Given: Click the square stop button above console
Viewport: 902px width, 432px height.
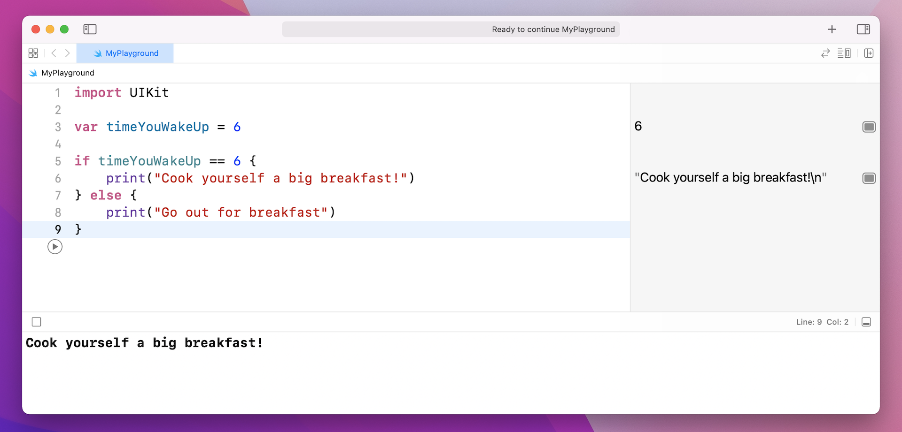Looking at the screenshot, I should 37,322.
